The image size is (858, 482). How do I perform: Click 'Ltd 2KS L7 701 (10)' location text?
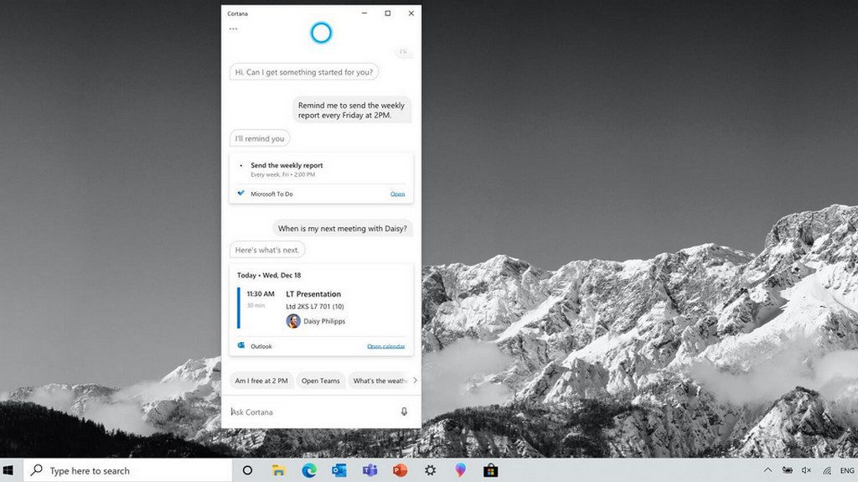(x=315, y=307)
